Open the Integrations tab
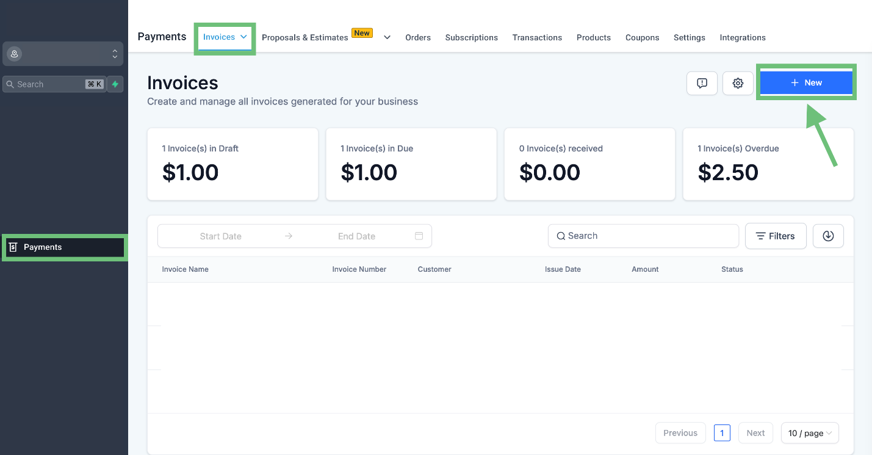The height and width of the screenshot is (455, 872). tap(743, 37)
